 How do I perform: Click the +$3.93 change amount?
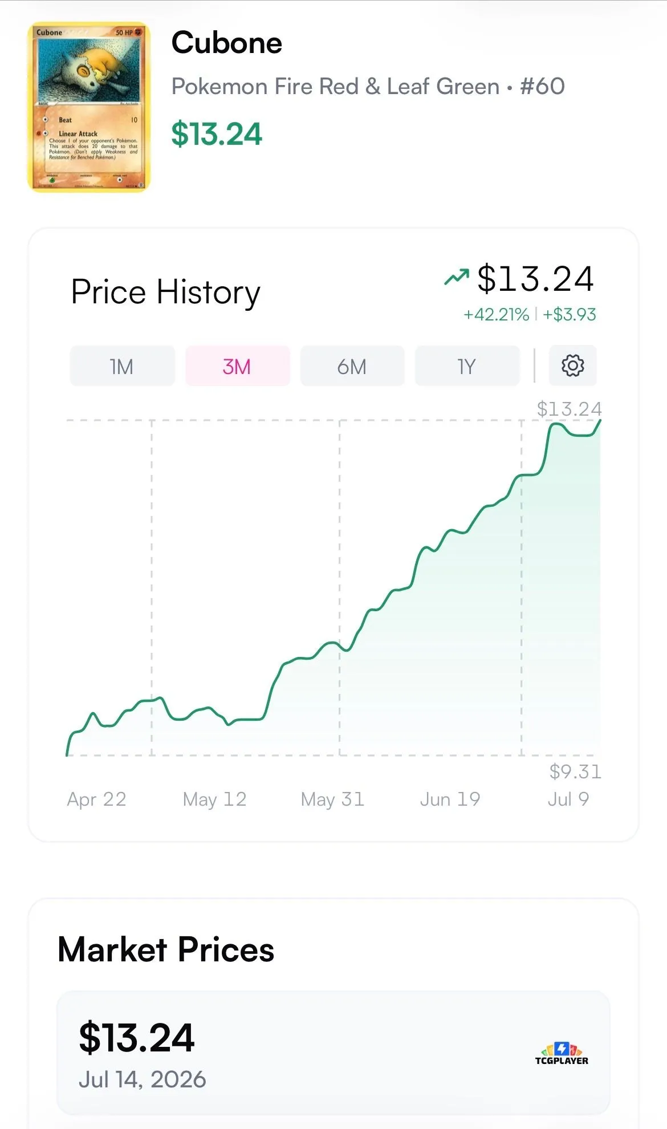(x=570, y=314)
